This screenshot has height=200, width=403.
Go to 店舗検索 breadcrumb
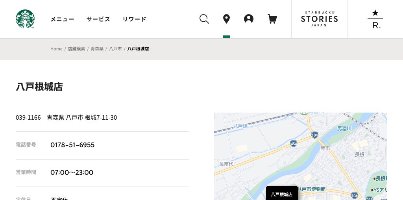76,49
